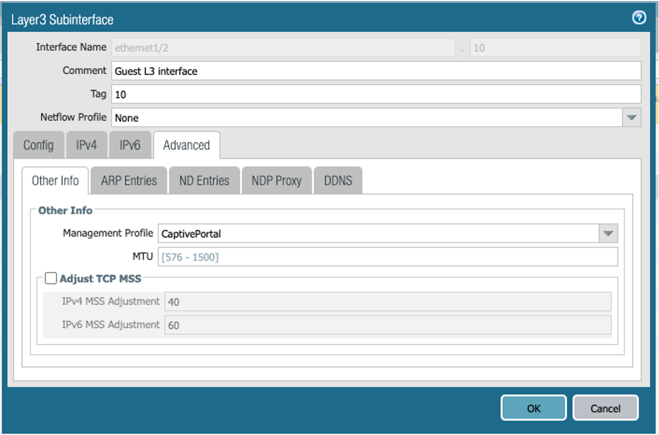Viewport: 659px width, 435px height.
Task: Click the Comment field containing Guest L3 interface
Action: [363, 71]
